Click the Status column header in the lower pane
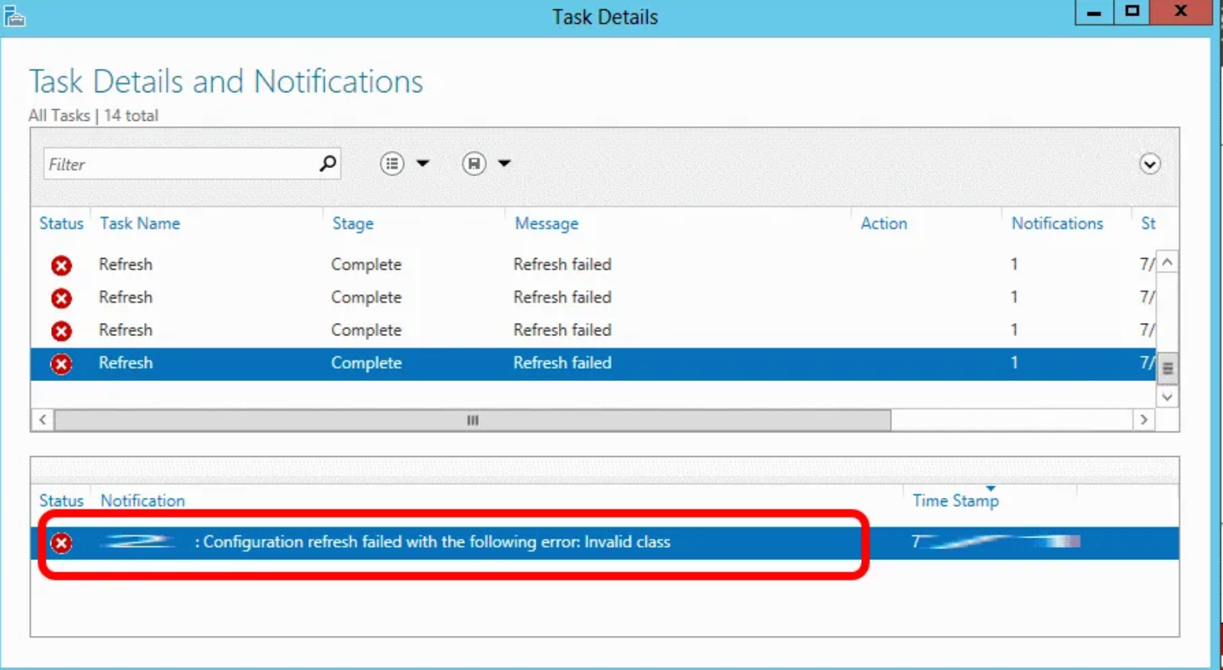The image size is (1223, 670). tap(61, 500)
